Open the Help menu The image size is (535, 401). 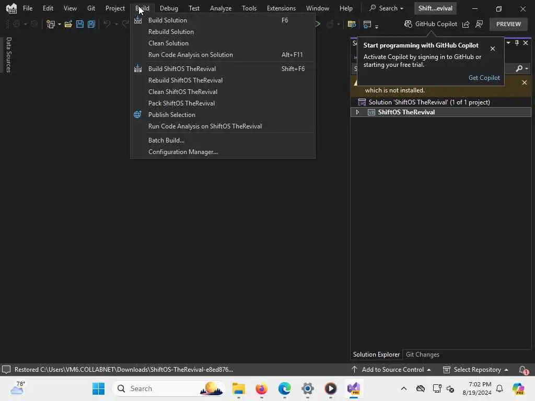coord(346,8)
